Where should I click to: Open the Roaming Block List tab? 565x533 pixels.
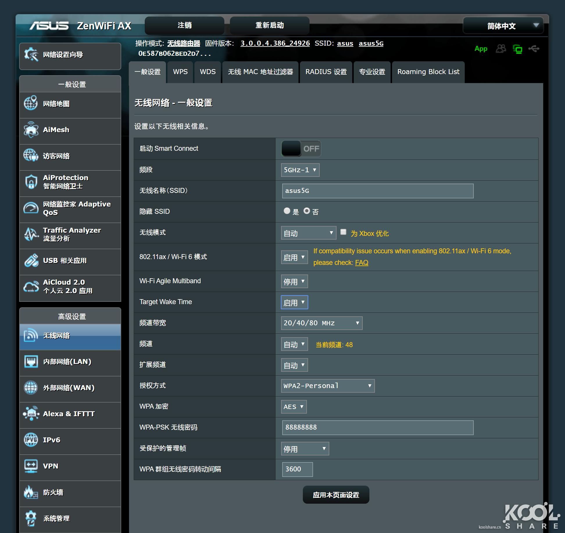click(x=428, y=72)
